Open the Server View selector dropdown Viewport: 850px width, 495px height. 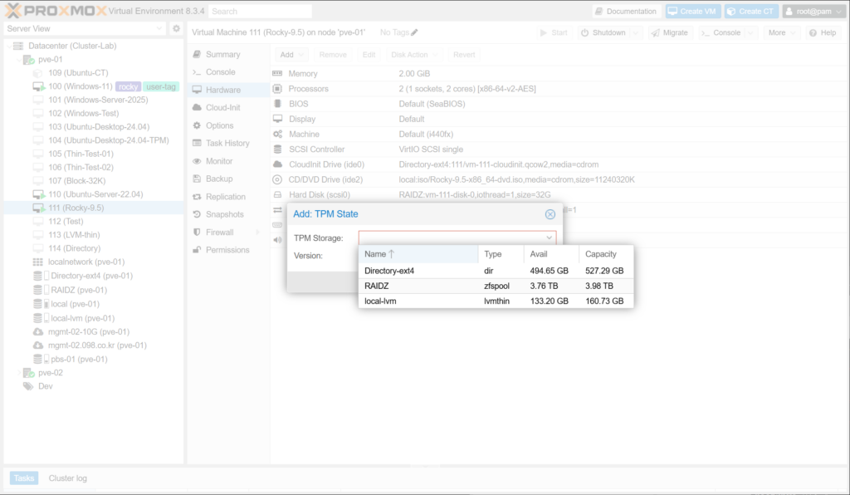[159, 29]
